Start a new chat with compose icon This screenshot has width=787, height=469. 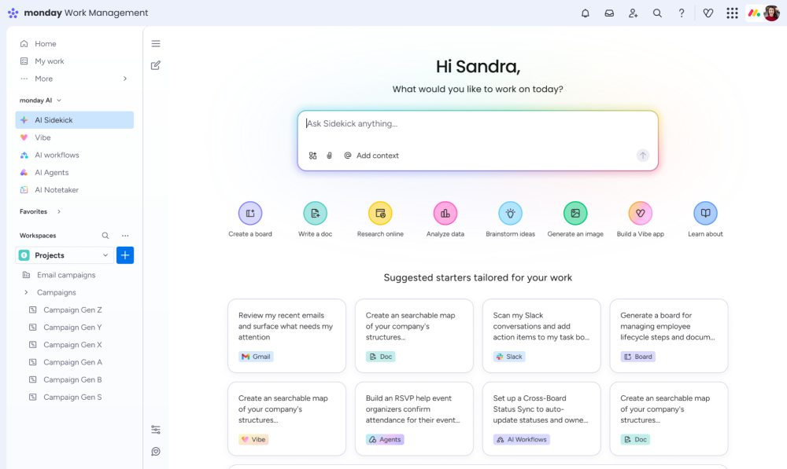156,65
